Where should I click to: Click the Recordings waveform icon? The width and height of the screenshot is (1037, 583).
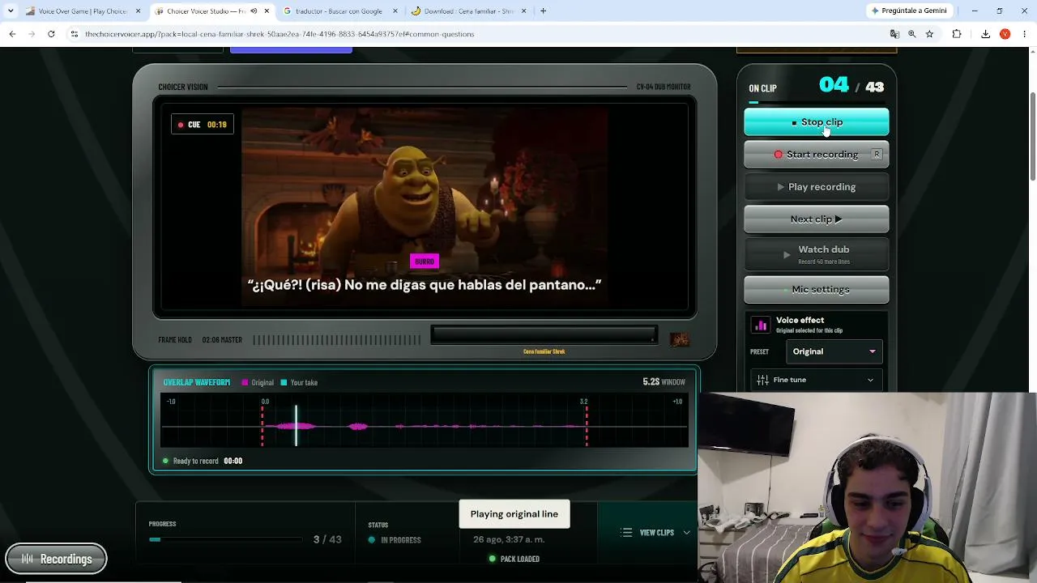(28, 559)
